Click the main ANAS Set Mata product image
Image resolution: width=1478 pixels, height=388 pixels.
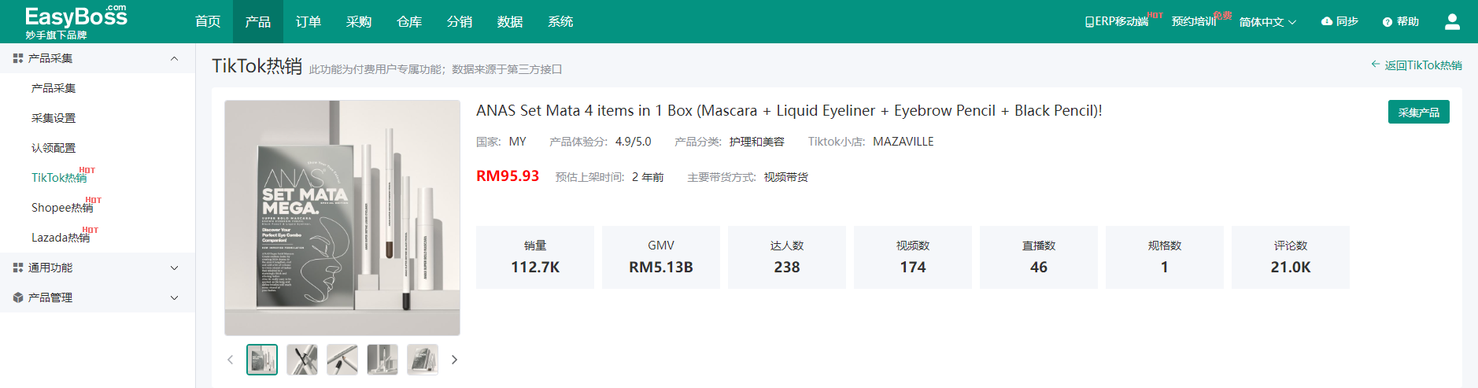click(x=342, y=218)
